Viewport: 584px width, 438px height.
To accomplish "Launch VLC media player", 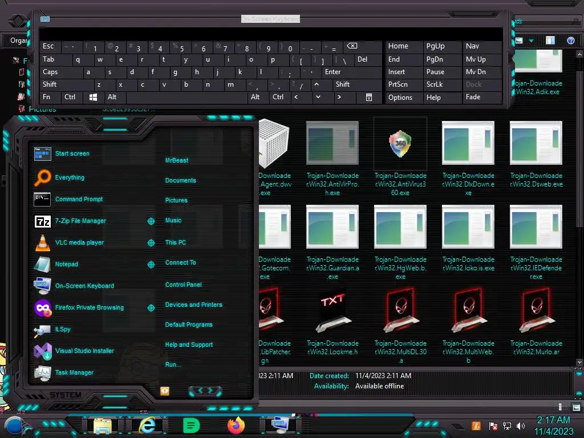I will coord(69,242).
